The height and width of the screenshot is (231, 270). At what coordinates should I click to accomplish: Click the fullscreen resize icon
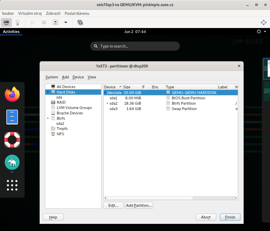pos(263,22)
